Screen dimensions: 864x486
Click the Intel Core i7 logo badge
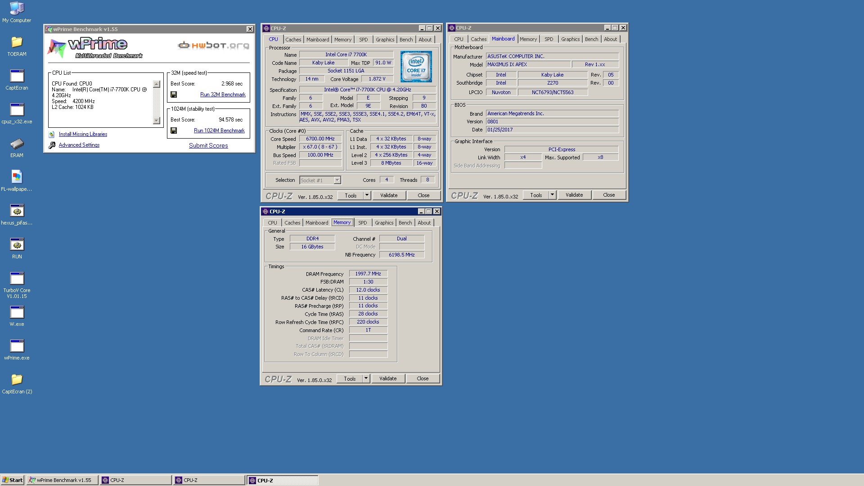coord(416,67)
